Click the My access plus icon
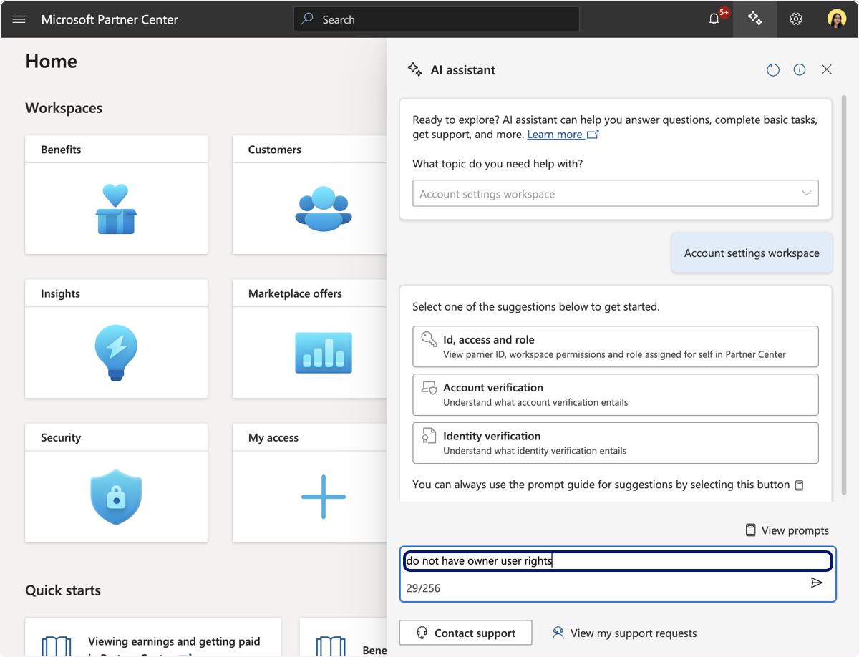 coord(324,497)
